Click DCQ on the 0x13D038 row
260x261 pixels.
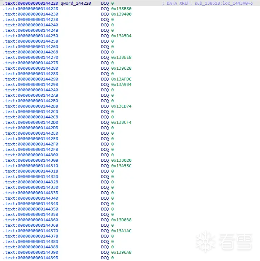pyautogui.click(x=105, y=220)
